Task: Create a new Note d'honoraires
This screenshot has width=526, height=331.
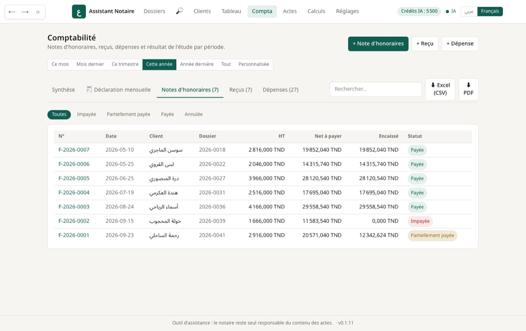Action: [x=378, y=44]
